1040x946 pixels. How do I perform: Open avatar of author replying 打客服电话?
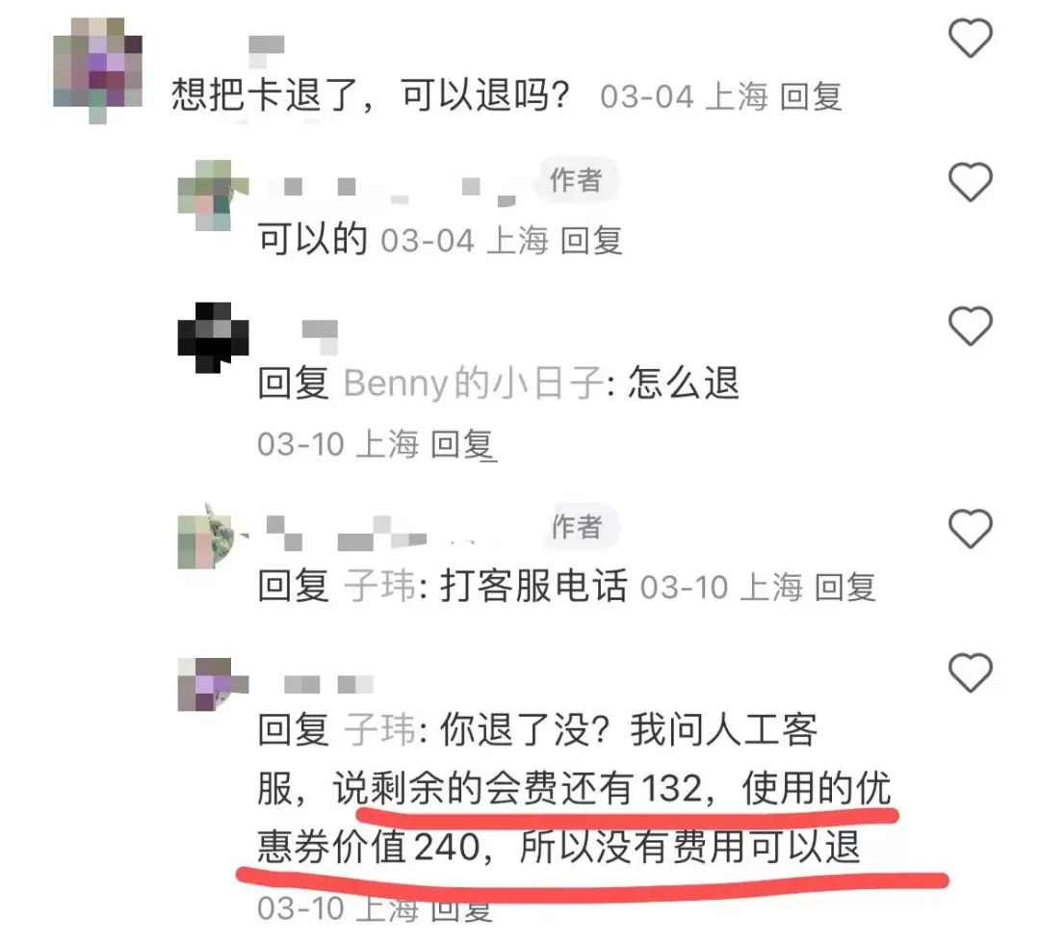pos(212,536)
